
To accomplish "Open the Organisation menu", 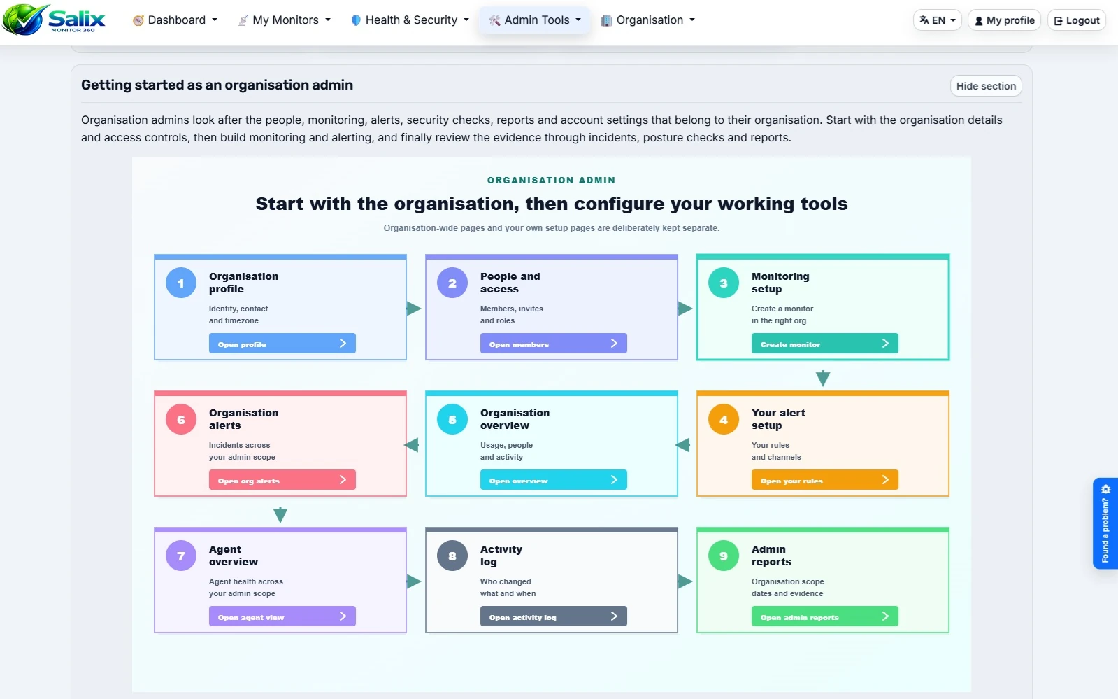I will pyautogui.click(x=648, y=20).
